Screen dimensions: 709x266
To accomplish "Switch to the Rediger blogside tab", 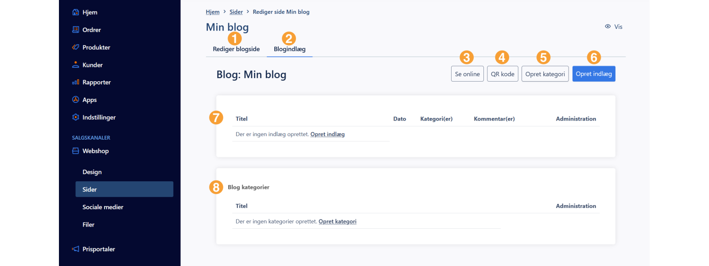I will (236, 49).
